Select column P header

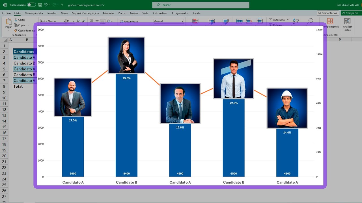click(x=340, y=40)
